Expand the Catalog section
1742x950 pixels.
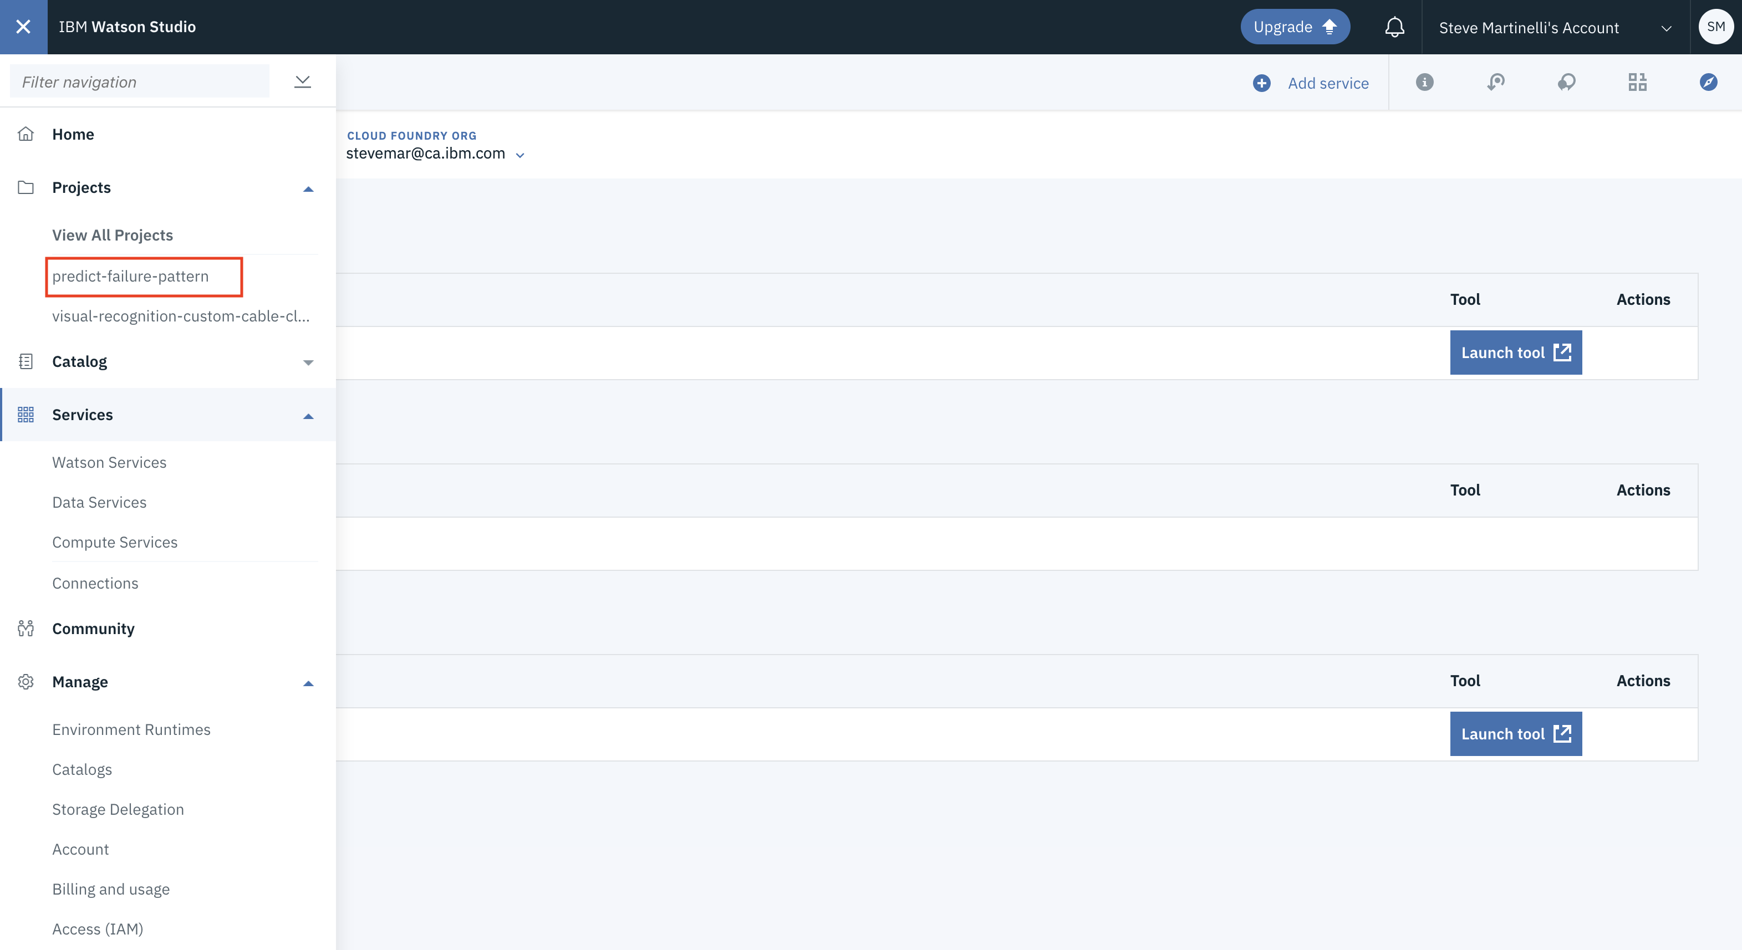tap(308, 362)
